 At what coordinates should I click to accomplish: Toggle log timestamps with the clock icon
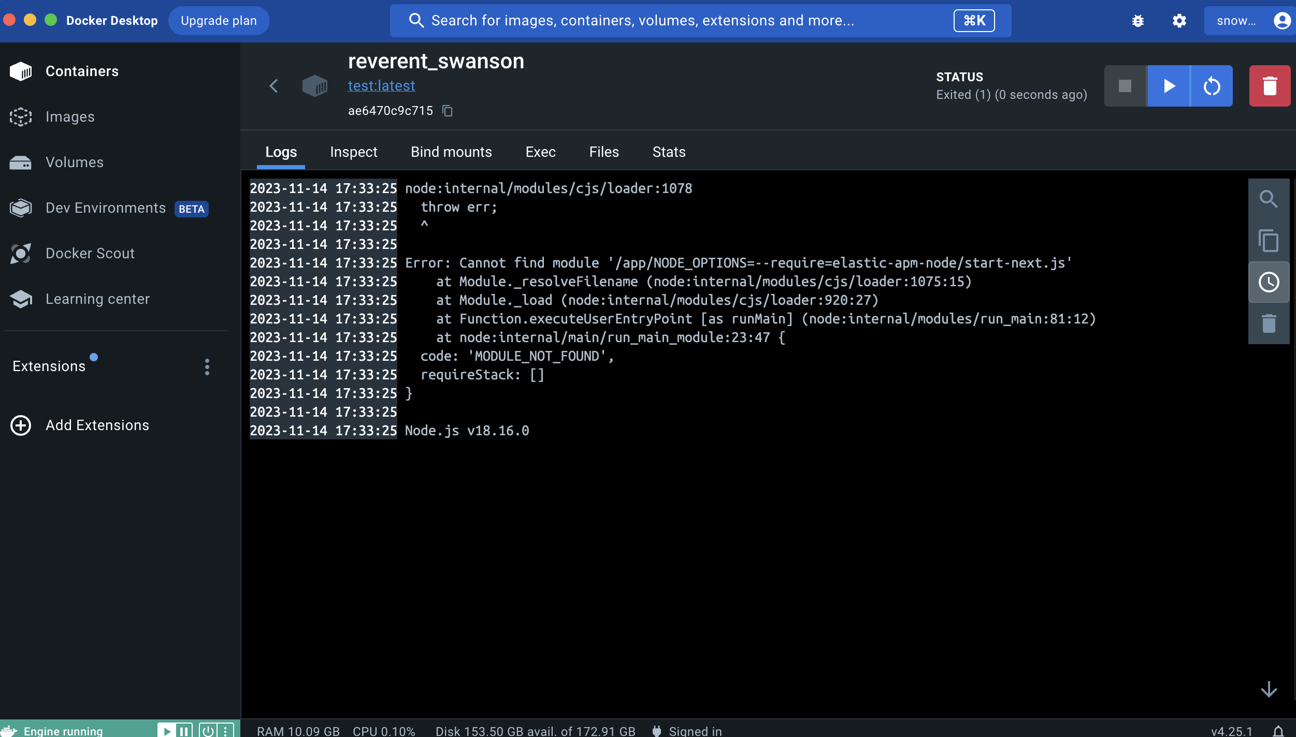(x=1269, y=282)
